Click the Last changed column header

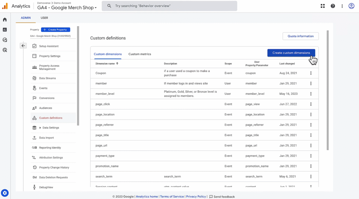287,64
